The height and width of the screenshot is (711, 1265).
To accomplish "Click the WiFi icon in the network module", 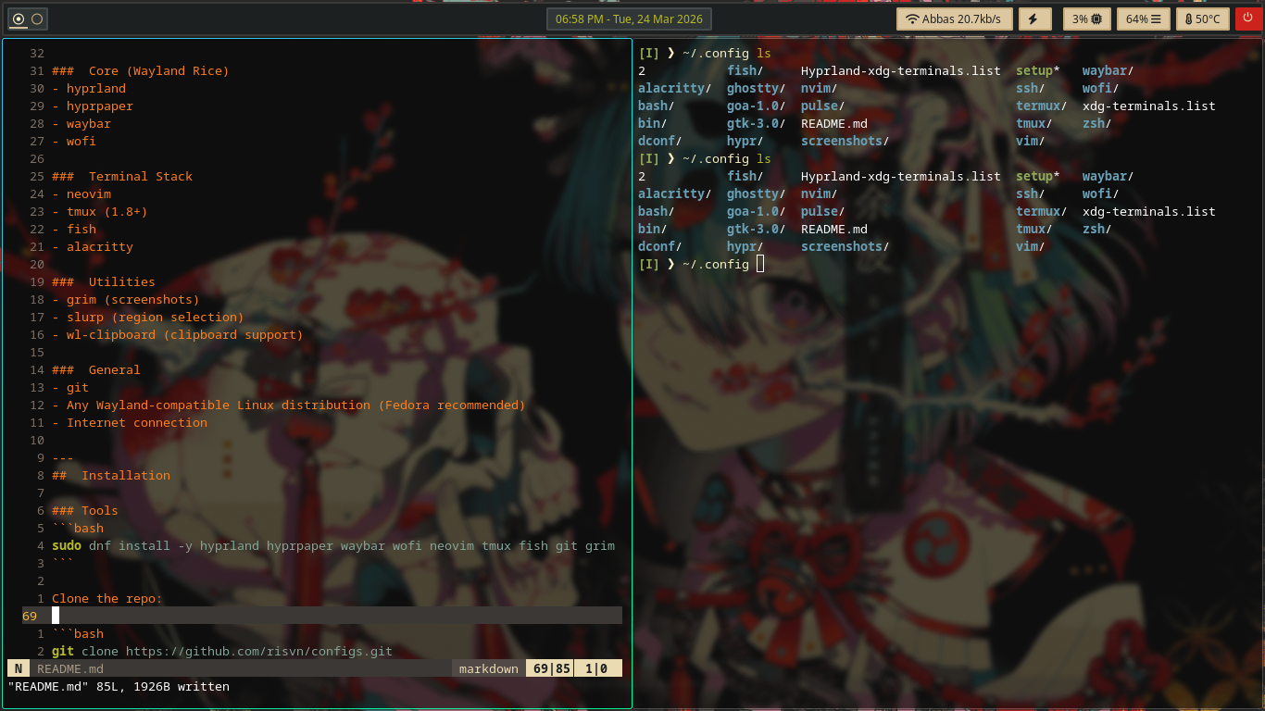I will (x=911, y=19).
